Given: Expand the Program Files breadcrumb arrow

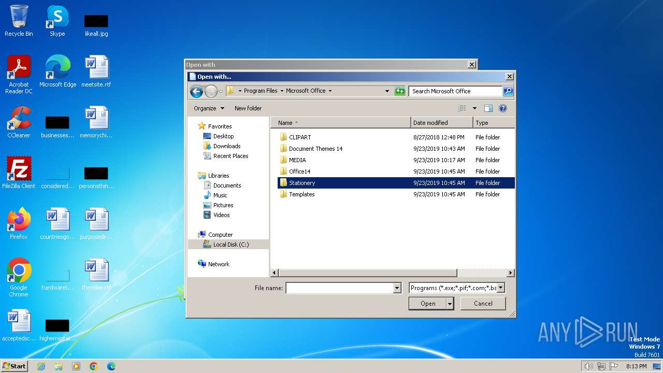Looking at the screenshot, I should [x=281, y=91].
